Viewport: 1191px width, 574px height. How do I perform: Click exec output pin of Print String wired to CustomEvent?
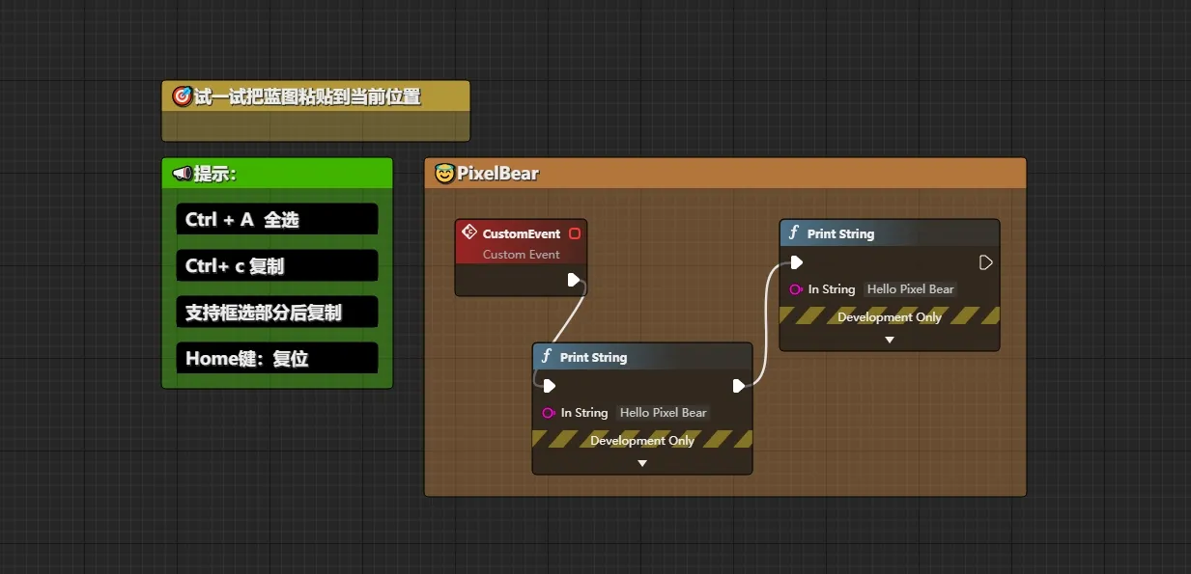click(739, 386)
